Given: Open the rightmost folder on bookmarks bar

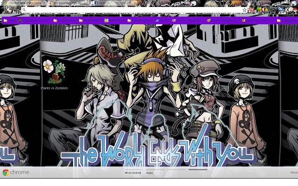Looking at the screenshot, I should coord(287,20).
